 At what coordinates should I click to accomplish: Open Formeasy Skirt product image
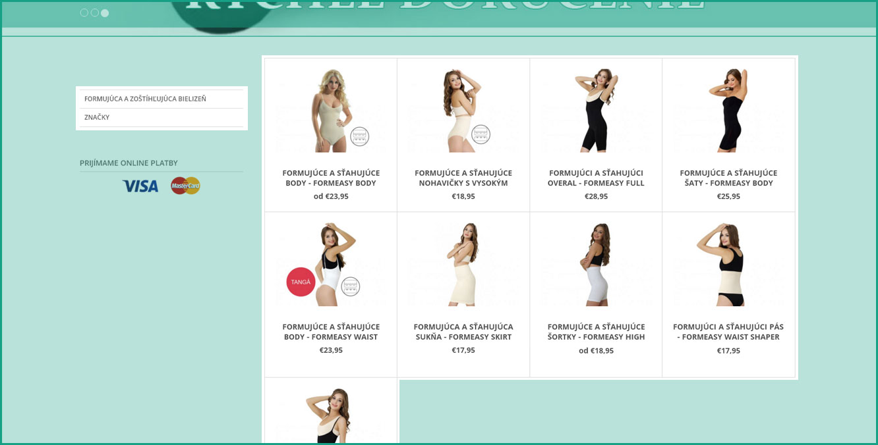click(463, 264)
